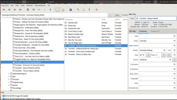The image size is (177, 100).
Task: Click the total tracks button after slash
Action: [169, 55]
